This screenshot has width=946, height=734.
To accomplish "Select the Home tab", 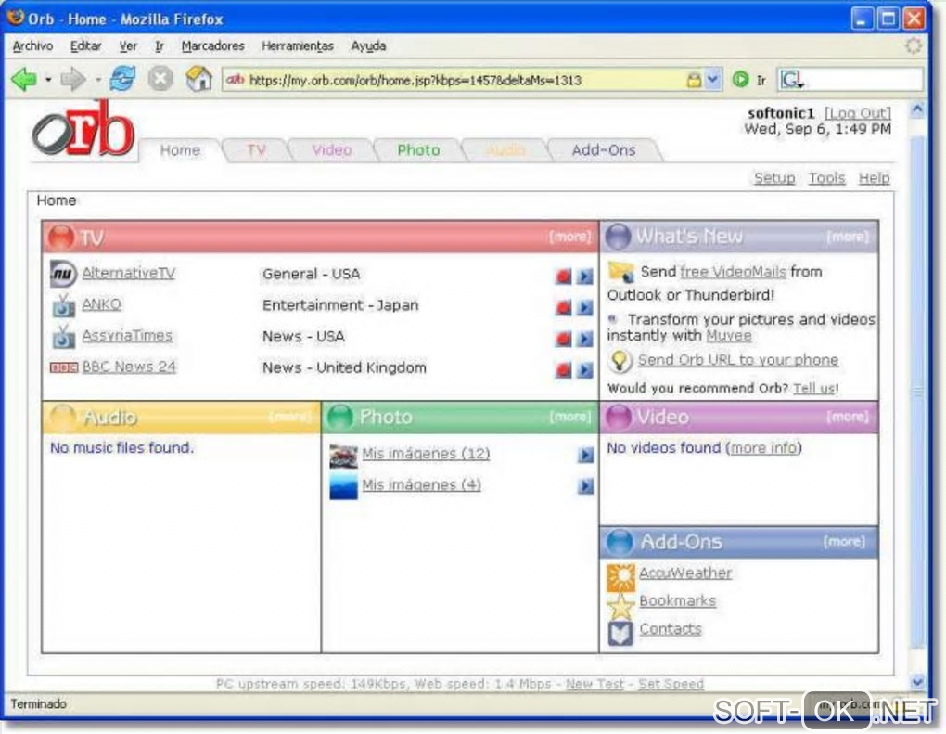I will point(180,150).
